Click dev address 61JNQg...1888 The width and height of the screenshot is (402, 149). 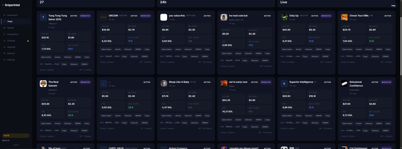[353, 130]
